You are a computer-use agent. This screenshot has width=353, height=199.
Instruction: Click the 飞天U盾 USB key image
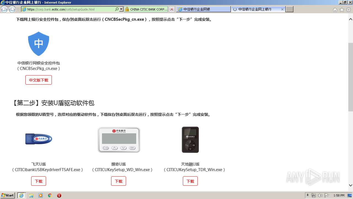click(x=39, y=139)
